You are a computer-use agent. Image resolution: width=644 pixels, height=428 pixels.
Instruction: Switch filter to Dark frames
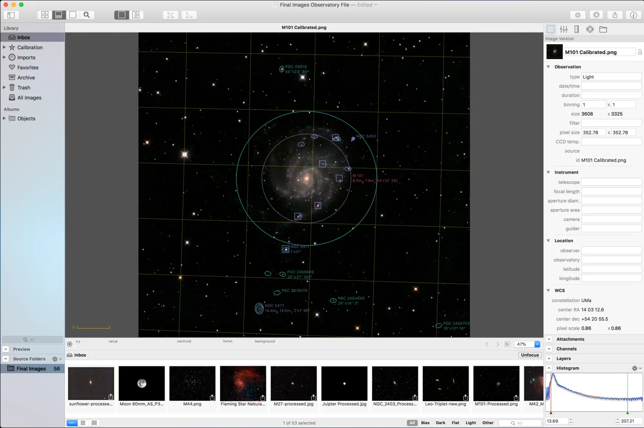pos(440,423)
